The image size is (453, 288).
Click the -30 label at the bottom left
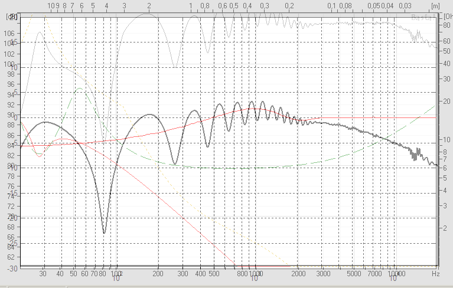tap(11, 268)
